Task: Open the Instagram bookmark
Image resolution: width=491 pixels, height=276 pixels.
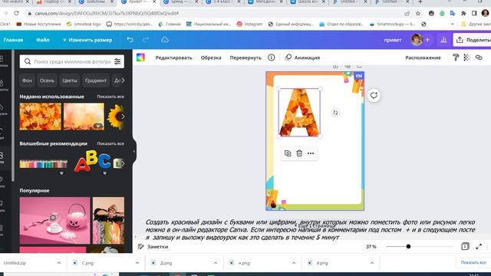Action: (x=249, y=24)
